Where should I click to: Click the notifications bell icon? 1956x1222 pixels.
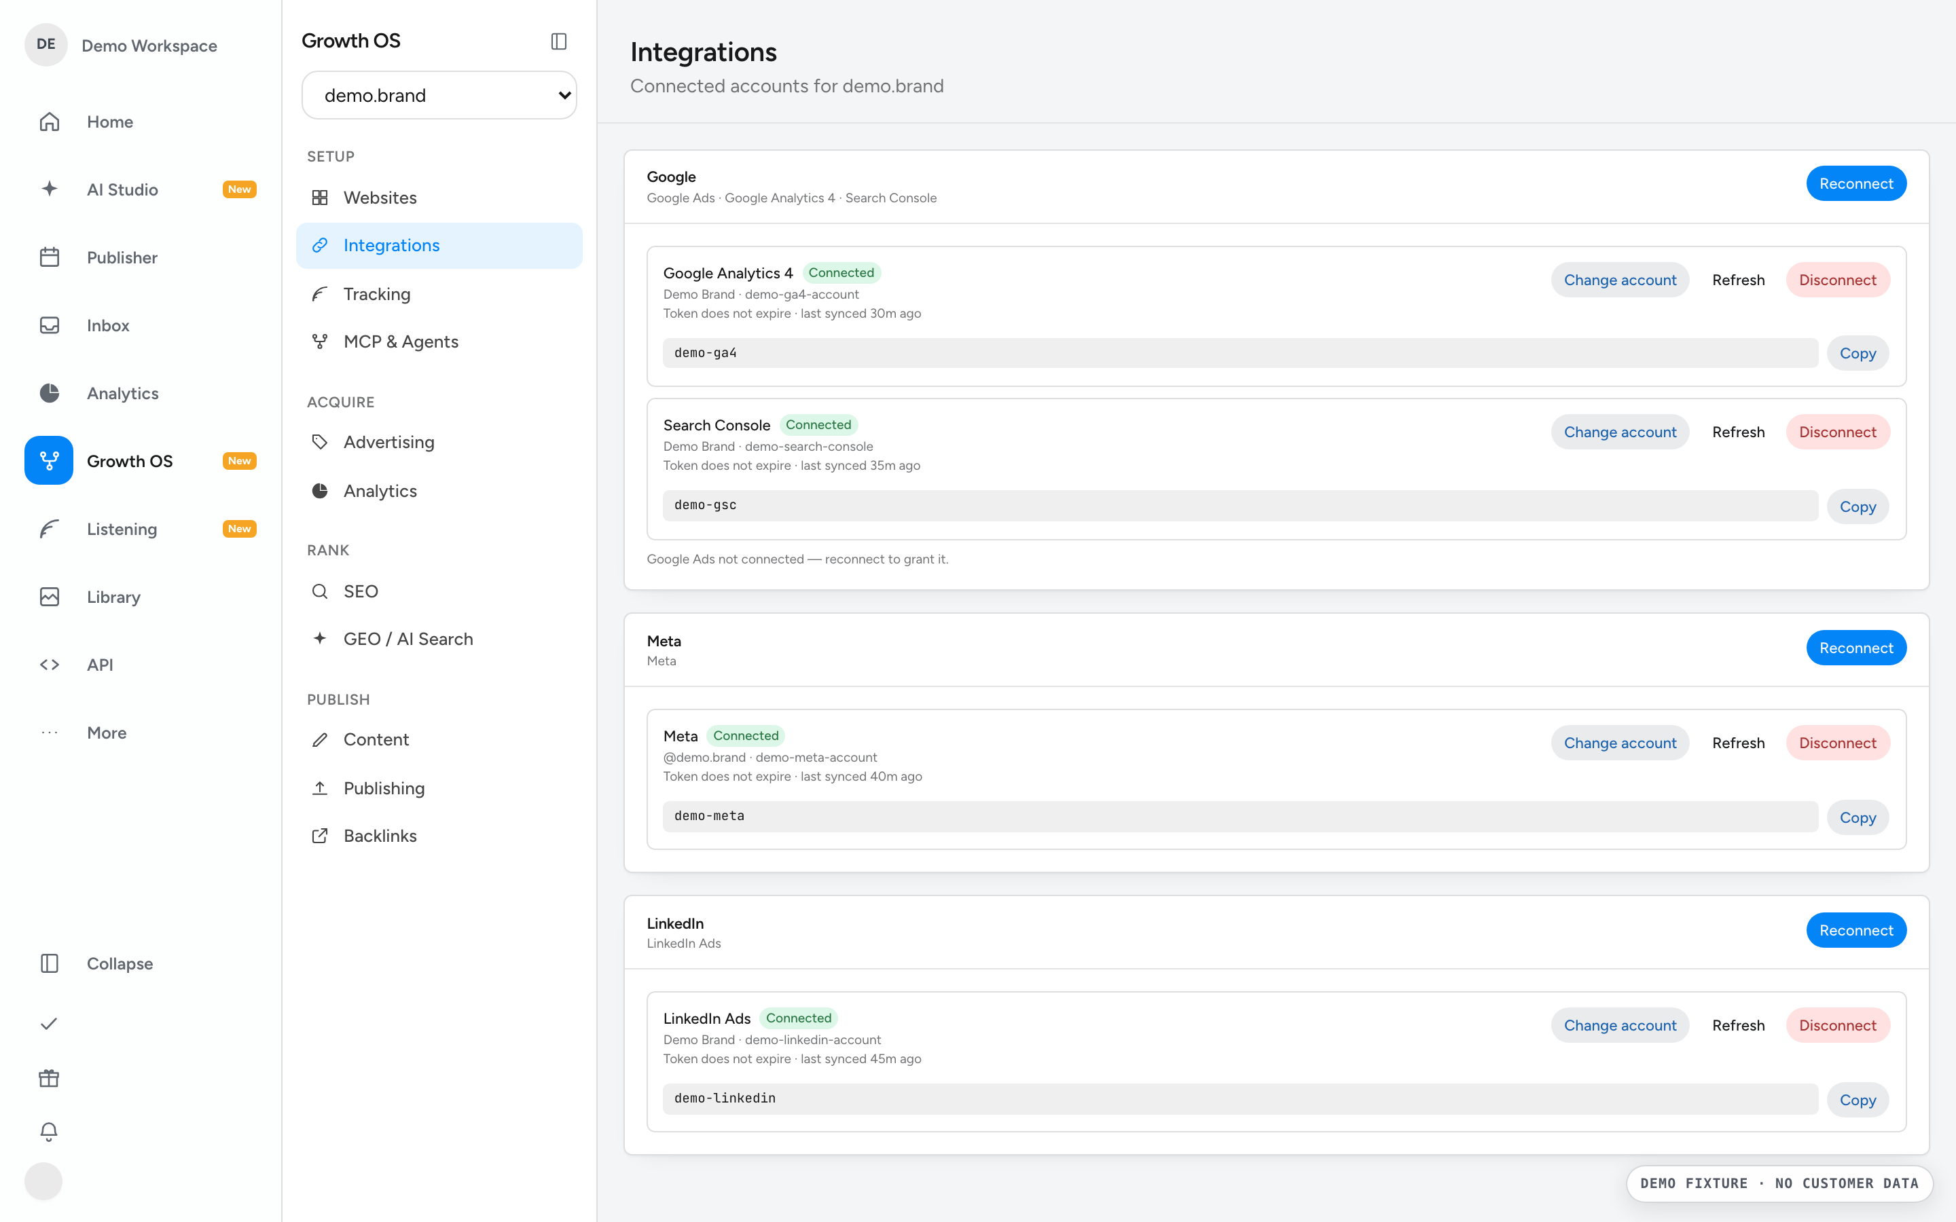(x=48, y=1132)
